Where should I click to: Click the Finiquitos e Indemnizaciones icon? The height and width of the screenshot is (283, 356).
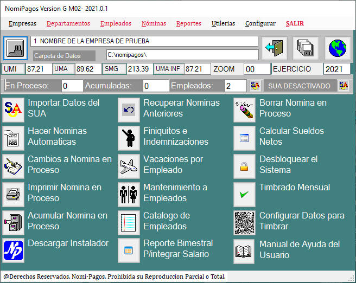click(x=129, y=137)
